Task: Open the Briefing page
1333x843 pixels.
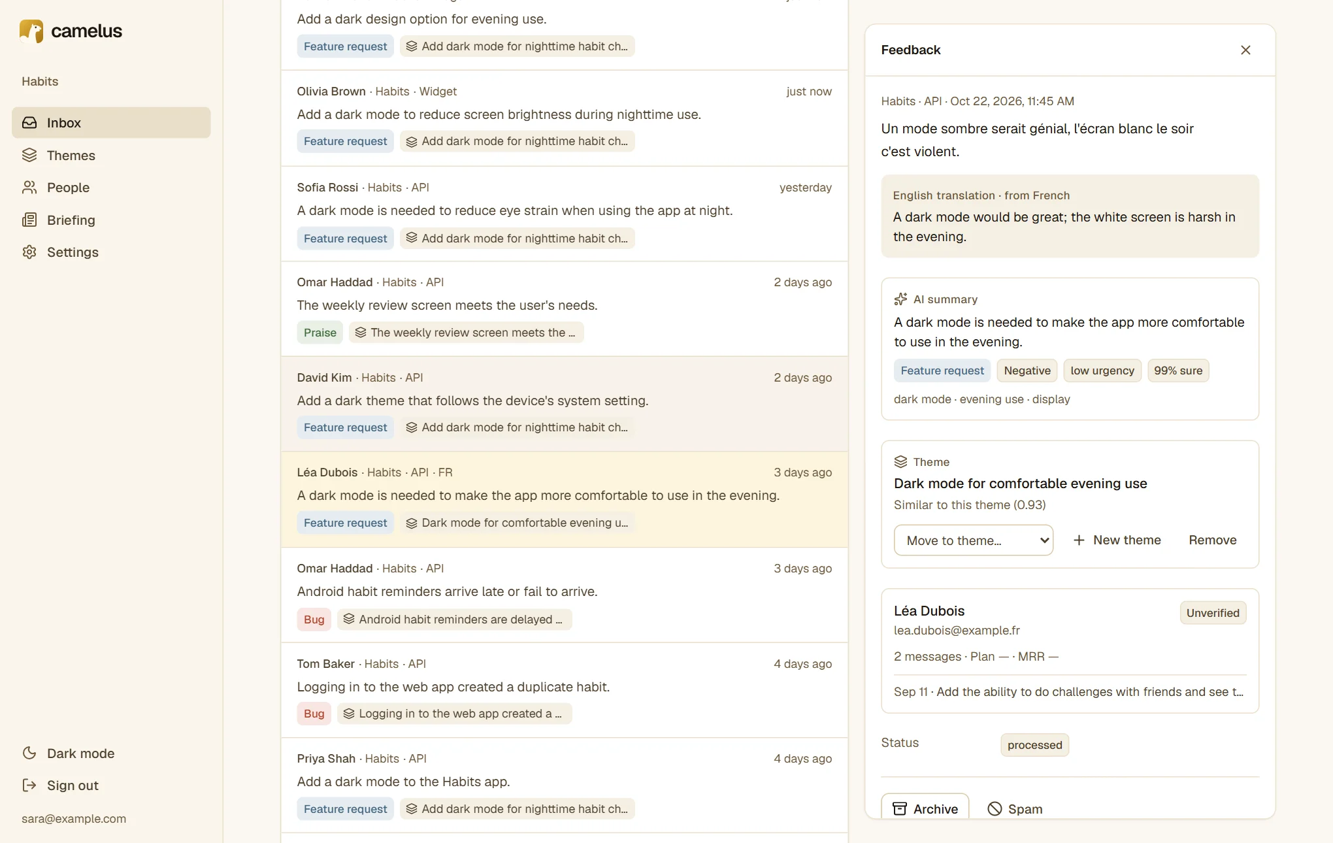Action: coord(111,220)
